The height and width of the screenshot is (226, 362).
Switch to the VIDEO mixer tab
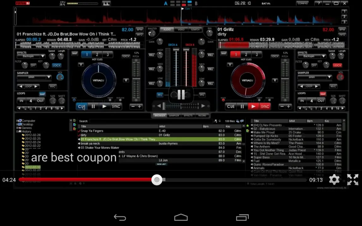tap(181, 30)
